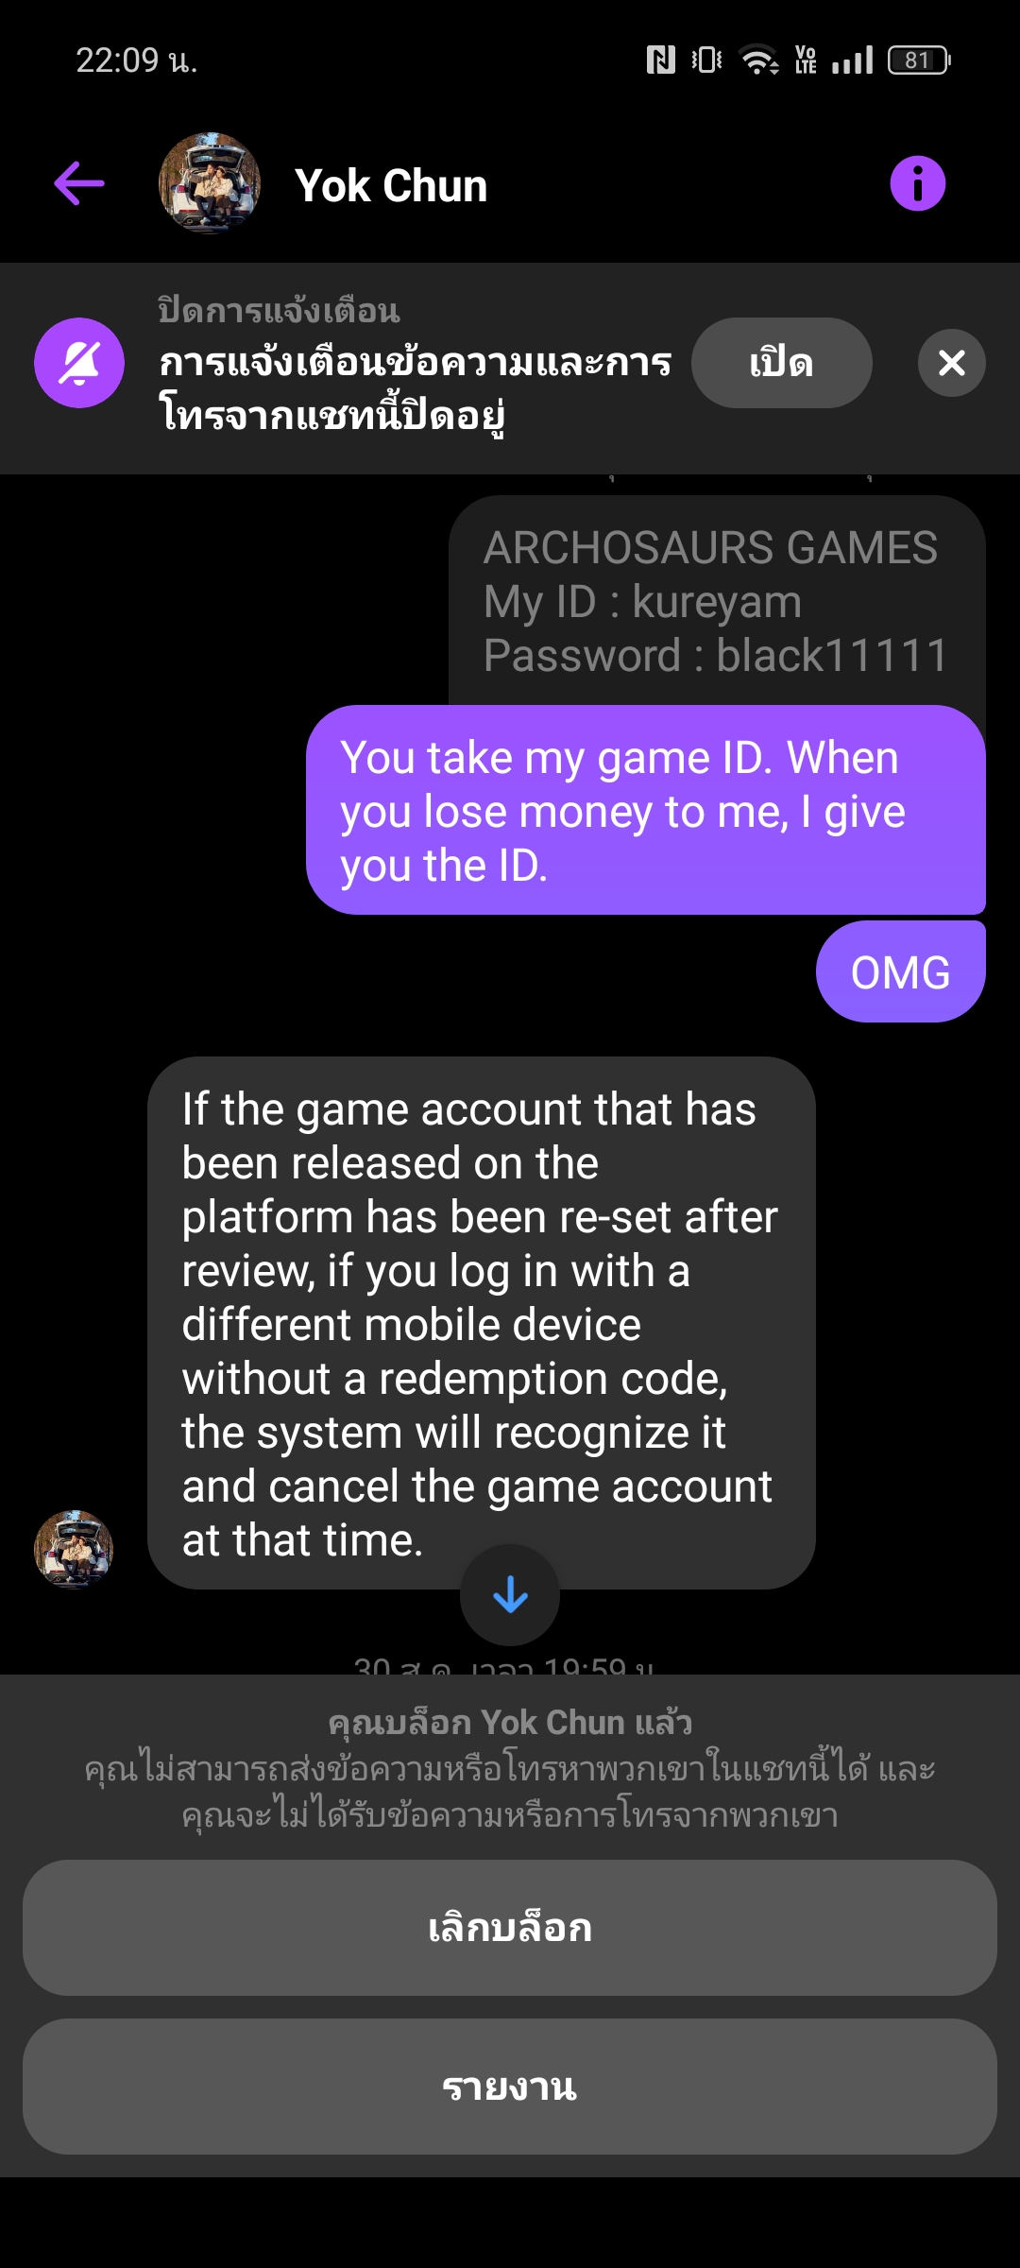Tap the blue jump-to-latest arrow
Viewport: 1020px width, 2268px height.
coord(510,1595)
